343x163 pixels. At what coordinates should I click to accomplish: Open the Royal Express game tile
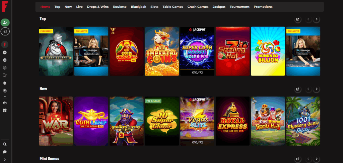click(x=232, y=121)
